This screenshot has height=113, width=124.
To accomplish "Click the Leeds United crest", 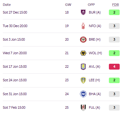I will pyautogui.click(x=83, y=80).
